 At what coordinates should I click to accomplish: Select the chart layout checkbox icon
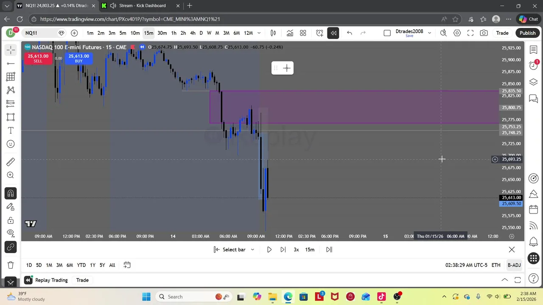click(387, 33)
